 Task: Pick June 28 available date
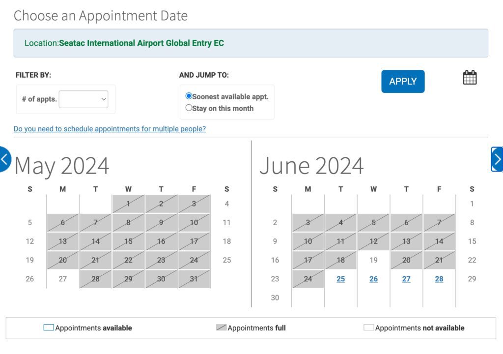point(439,279)
